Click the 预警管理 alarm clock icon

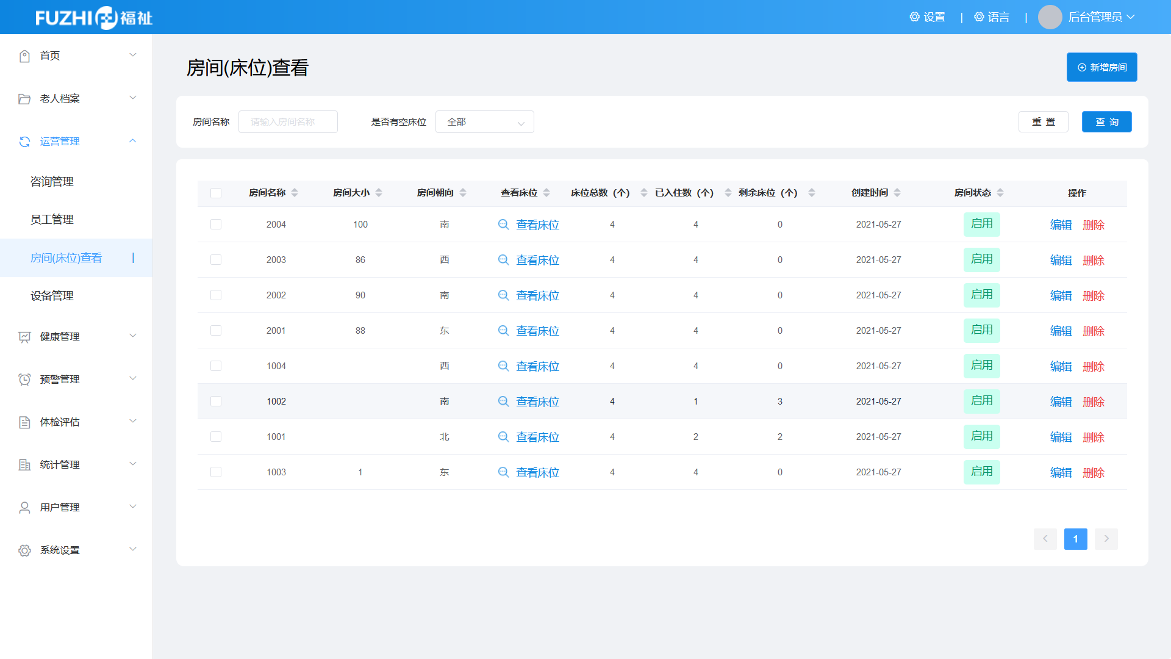[x=24, y=380]
